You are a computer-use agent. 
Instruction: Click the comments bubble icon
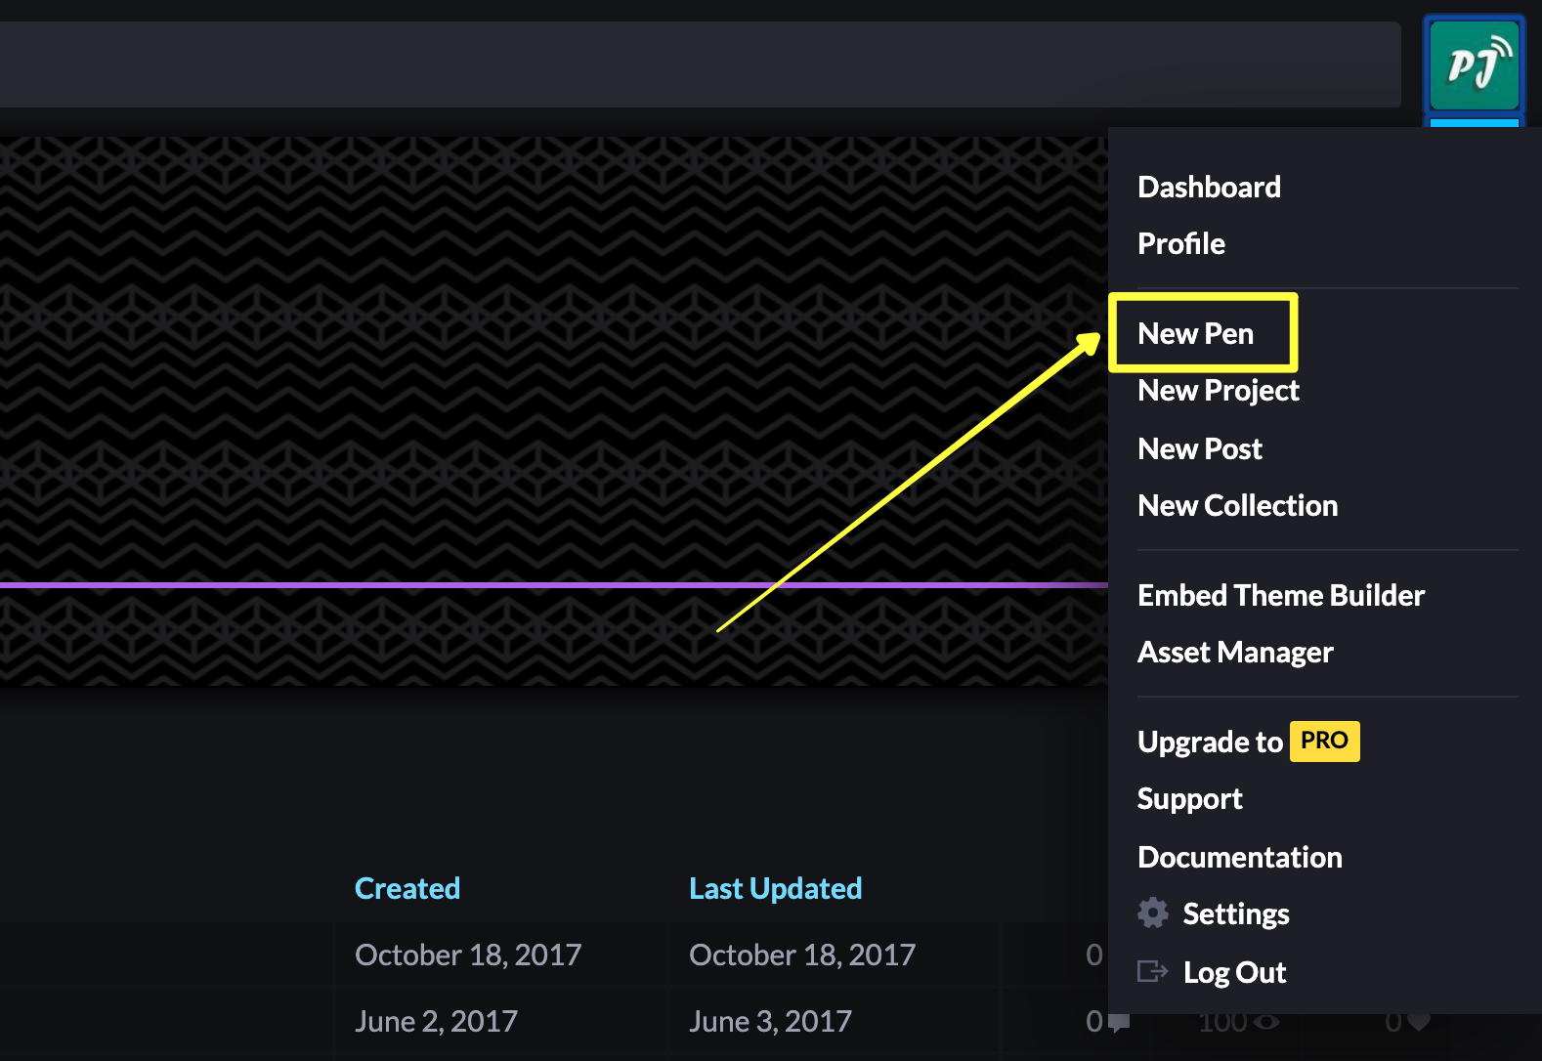[1120, 1023]
